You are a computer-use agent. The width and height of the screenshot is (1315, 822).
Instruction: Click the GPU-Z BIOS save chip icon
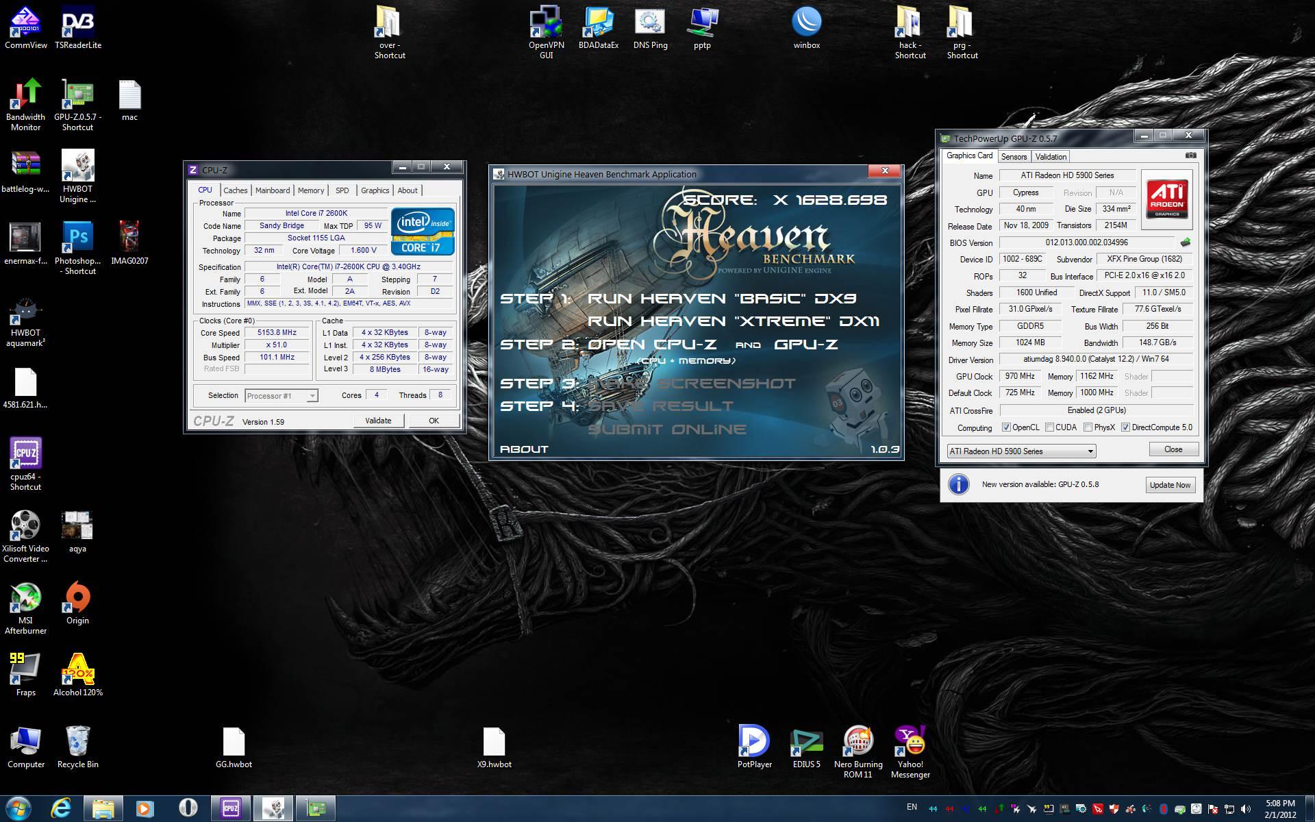pyautogui.click(x=1186, y=242)
